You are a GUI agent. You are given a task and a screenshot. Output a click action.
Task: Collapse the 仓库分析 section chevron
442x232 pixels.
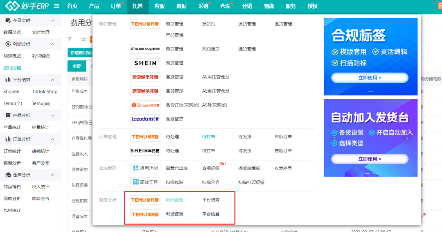tap(53, 175)
